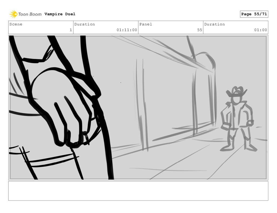Click the empty notes box below panel
277x213 pixels.
click(138, 191)
